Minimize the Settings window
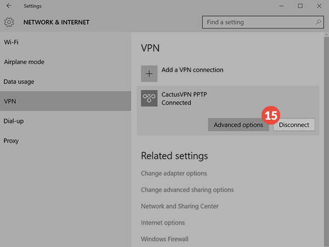This screenshot has width=329, height=247. click(281, 6)
